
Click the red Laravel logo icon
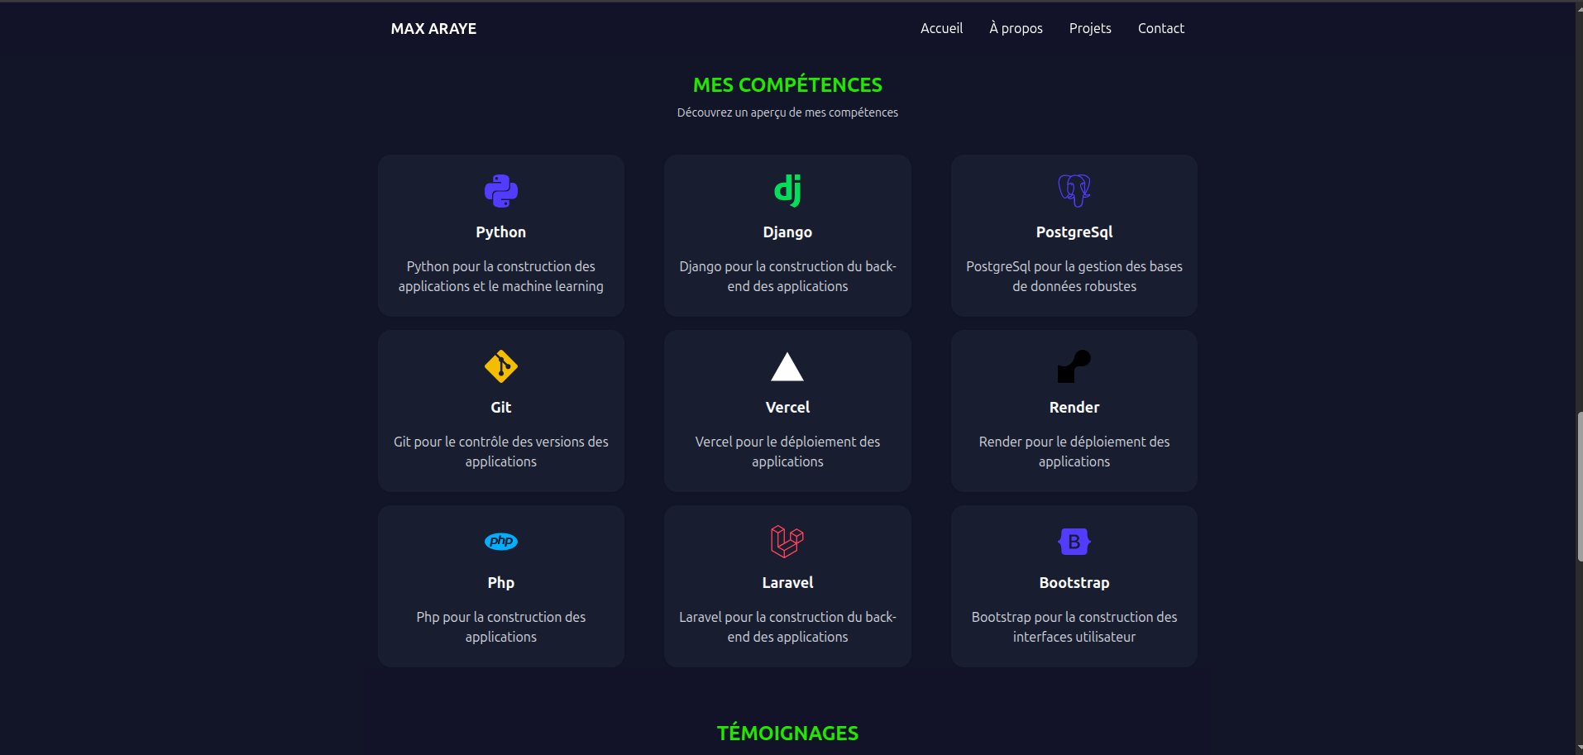787,542
